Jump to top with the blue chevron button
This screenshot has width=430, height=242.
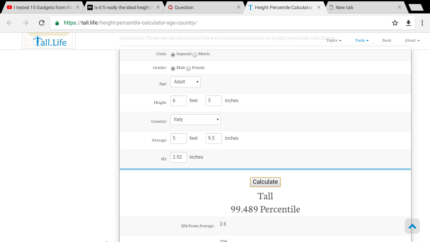[x=412, y=226]
